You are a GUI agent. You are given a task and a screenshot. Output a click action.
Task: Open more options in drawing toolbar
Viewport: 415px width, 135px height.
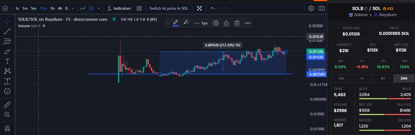pos(248,23)
